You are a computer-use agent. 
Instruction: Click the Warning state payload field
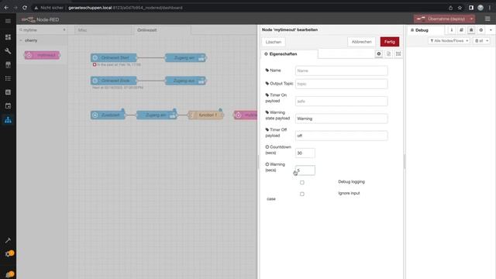341,119
